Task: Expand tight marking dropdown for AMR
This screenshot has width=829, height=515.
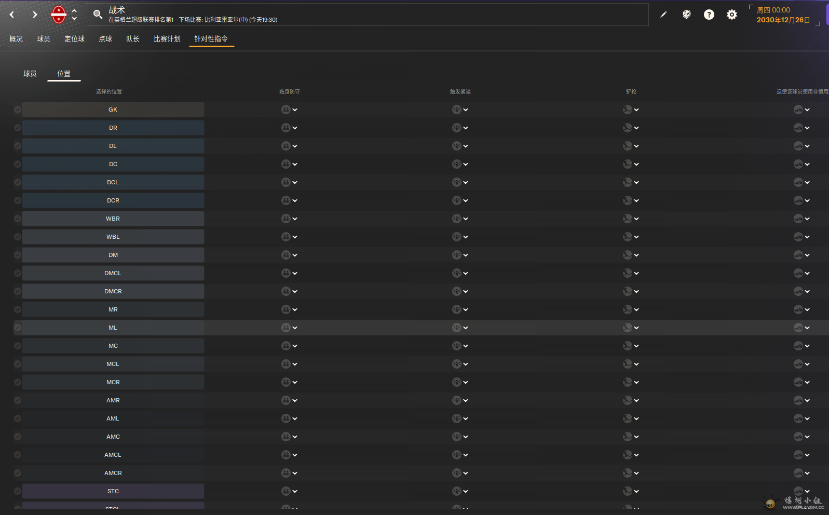Action: 295,400
